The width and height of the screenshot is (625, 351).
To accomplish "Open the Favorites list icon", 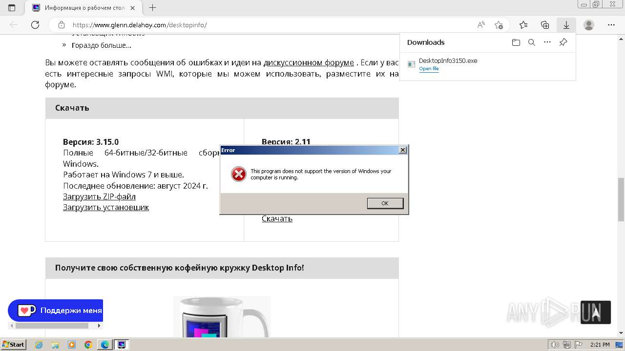I will coord(523,25).
